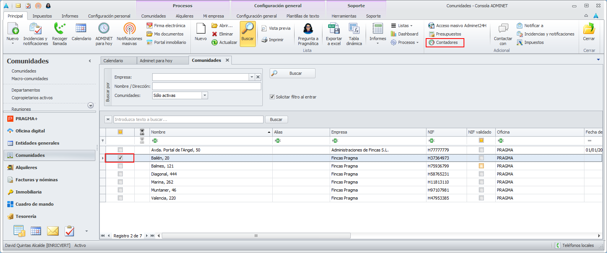607x253 pixels.
Task: Click the Firma electrónica button
Action: [166, 26]
